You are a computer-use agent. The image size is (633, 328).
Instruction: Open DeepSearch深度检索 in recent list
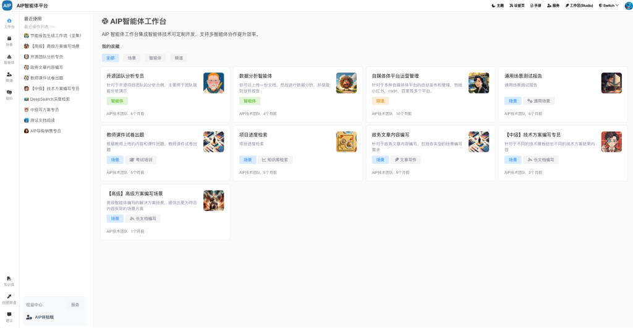pos(50,99)
